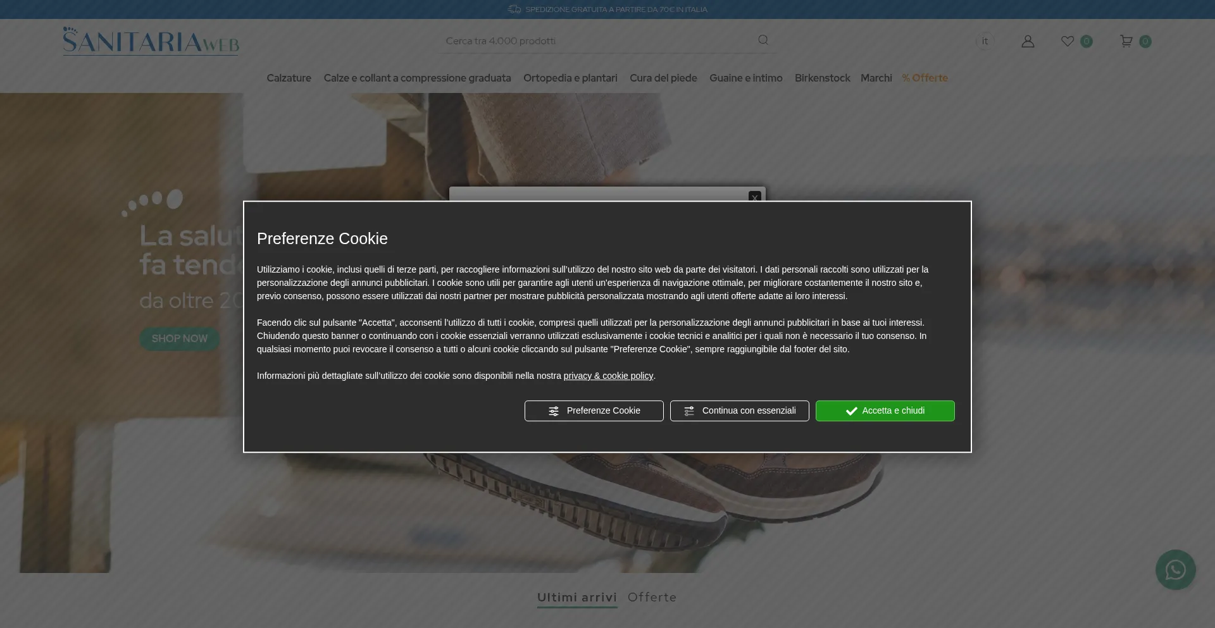Click the SanitariaWeb logo
The image size is (1215, 628).
click(151, 41)
